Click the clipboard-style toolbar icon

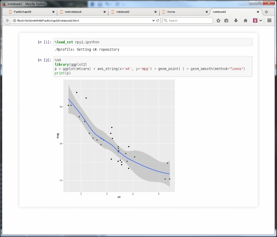[227, 21]
